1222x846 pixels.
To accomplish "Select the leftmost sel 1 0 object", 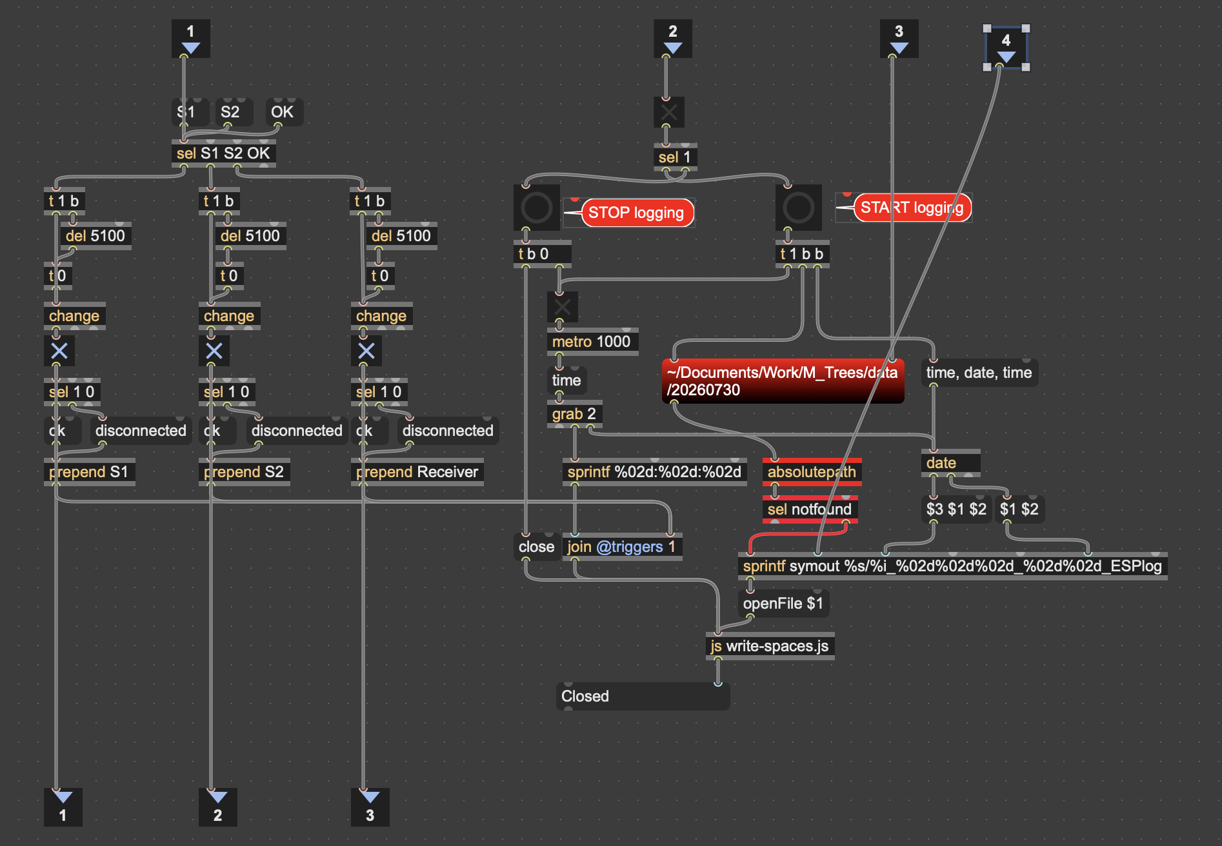I will 72,392.
